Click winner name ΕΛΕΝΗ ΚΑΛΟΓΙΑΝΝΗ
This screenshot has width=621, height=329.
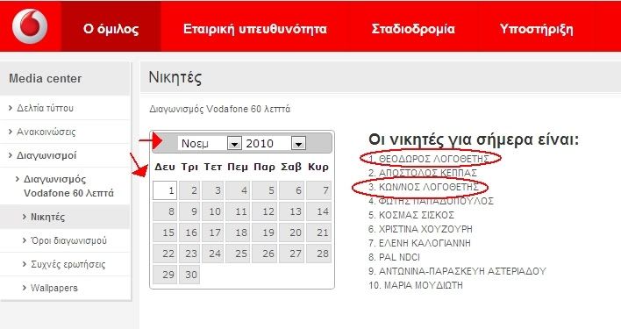[x=425, y=243]
